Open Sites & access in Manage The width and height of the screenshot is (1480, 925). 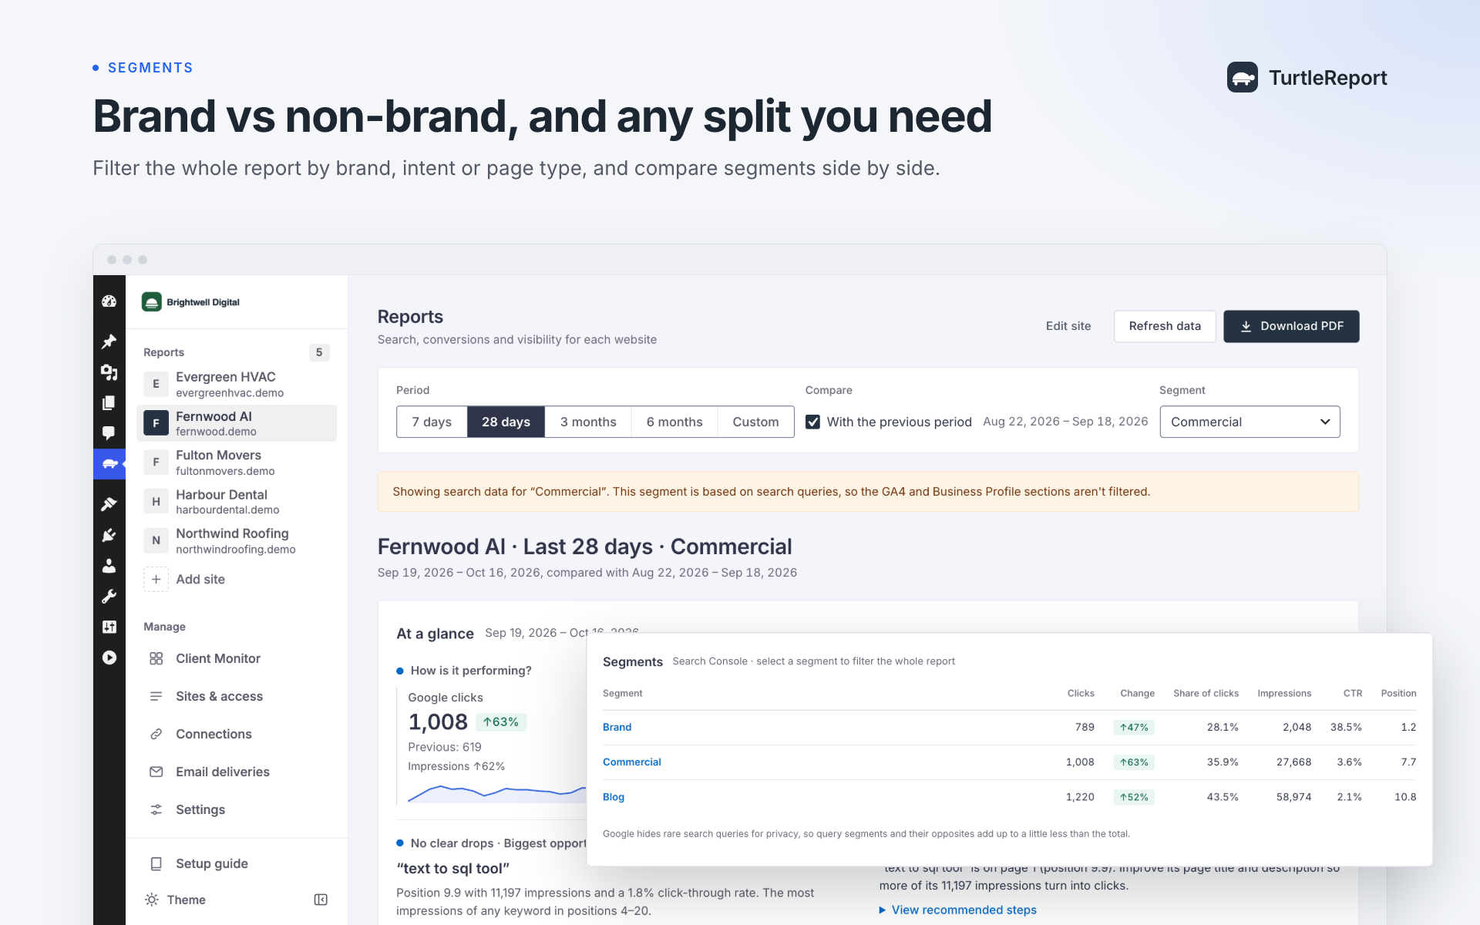point(237,696)
